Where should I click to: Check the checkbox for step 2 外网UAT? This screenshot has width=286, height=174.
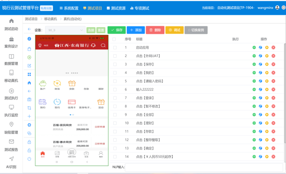pyautogui.click(x=114, y=56)
